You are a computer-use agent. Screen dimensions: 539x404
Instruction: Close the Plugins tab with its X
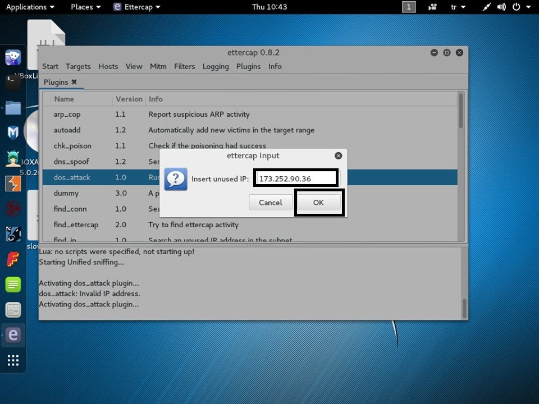click(x=74, y=82)
